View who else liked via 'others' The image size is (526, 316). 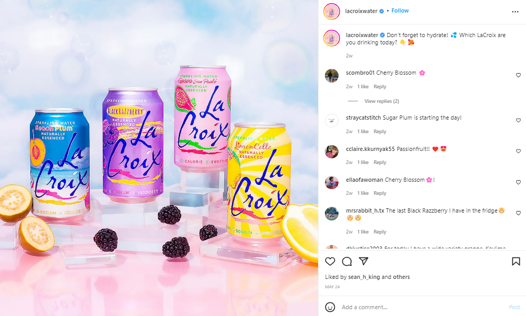401,277
